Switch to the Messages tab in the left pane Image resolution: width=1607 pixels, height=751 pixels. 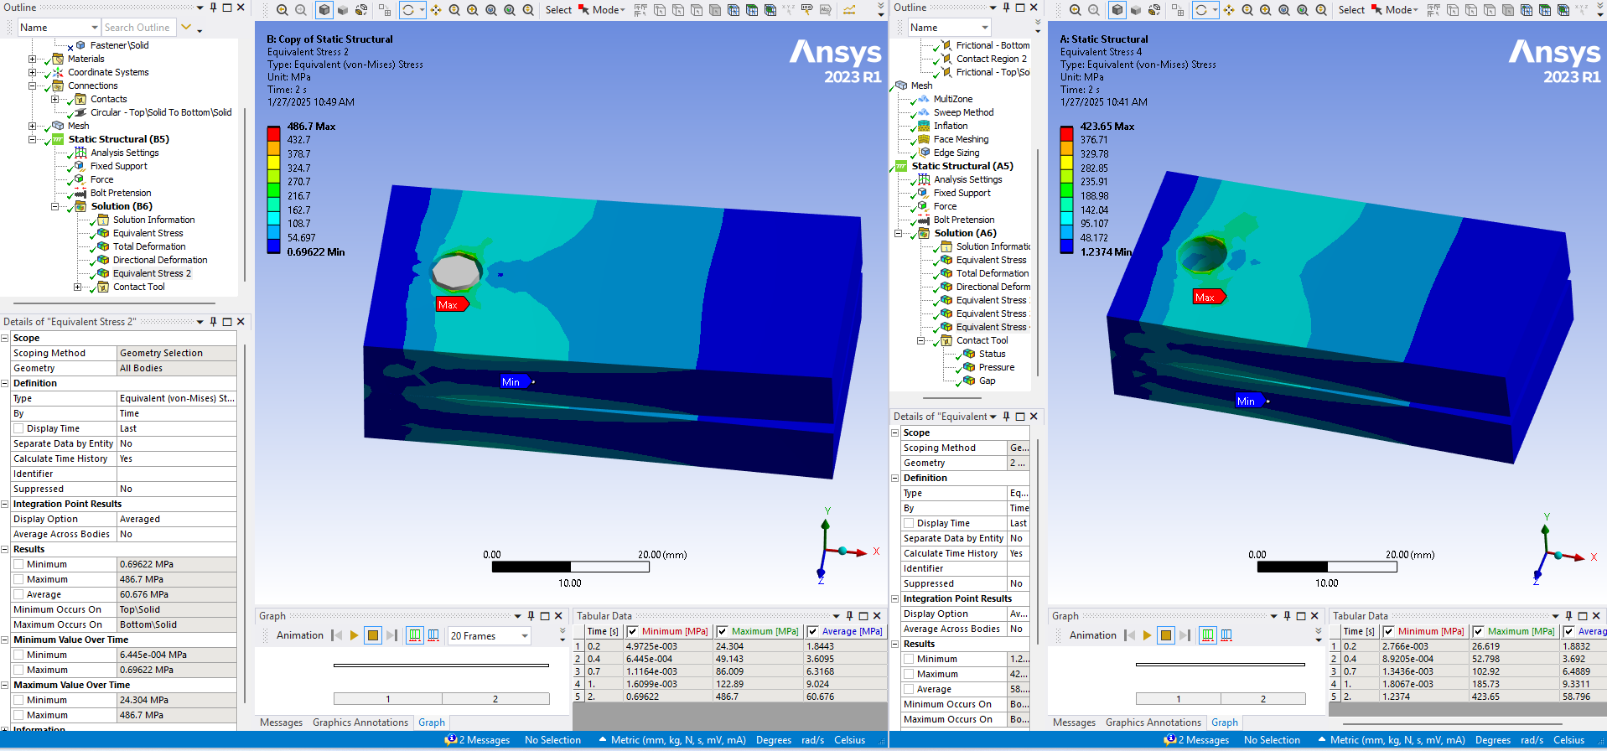(x=281, y=723)
